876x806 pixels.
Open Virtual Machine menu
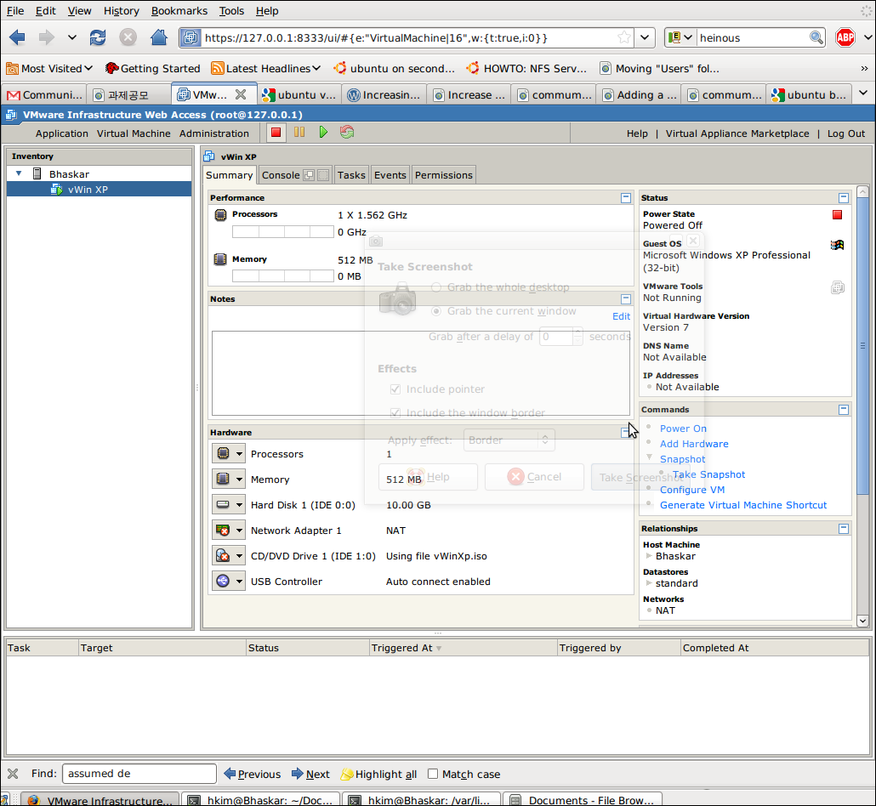pos(134,133)
